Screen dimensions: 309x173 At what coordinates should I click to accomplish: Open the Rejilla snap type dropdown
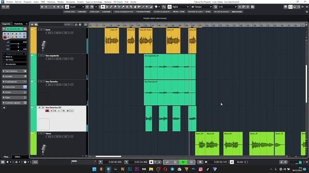click(180, 7)
